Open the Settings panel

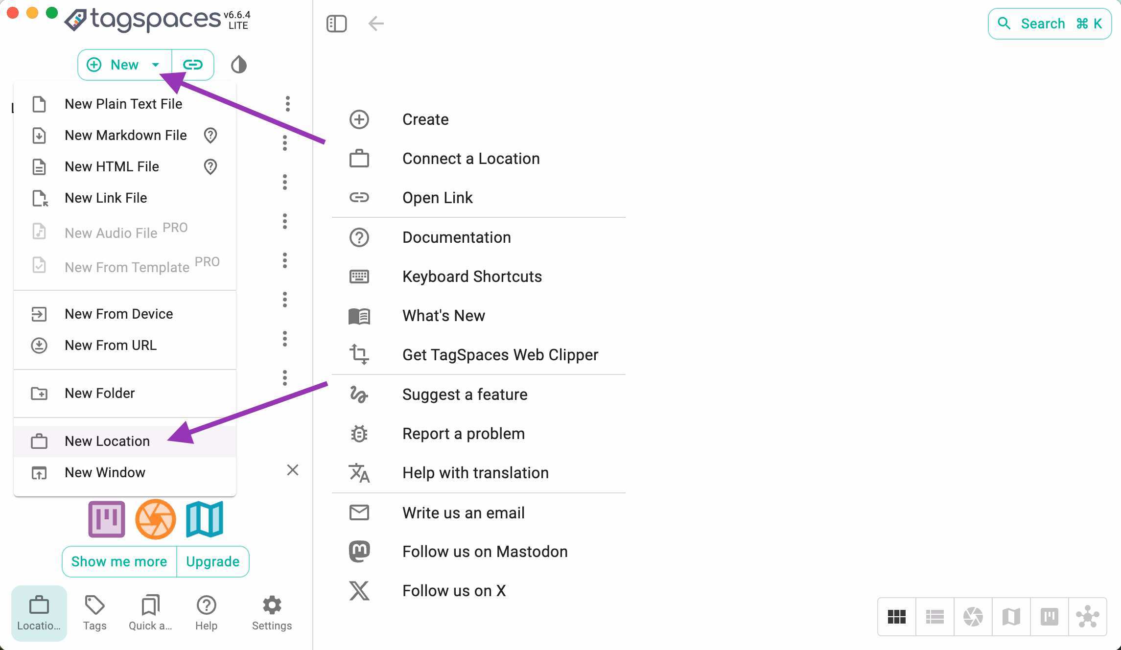272,612
